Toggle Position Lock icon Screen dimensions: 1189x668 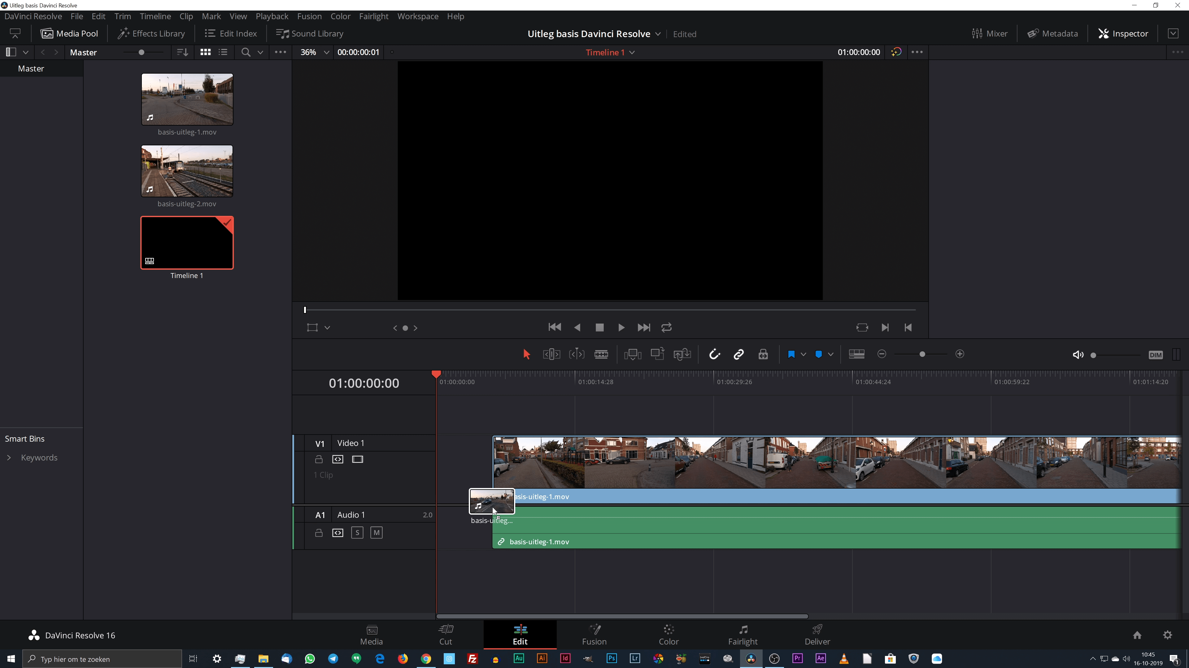[763, 354]
